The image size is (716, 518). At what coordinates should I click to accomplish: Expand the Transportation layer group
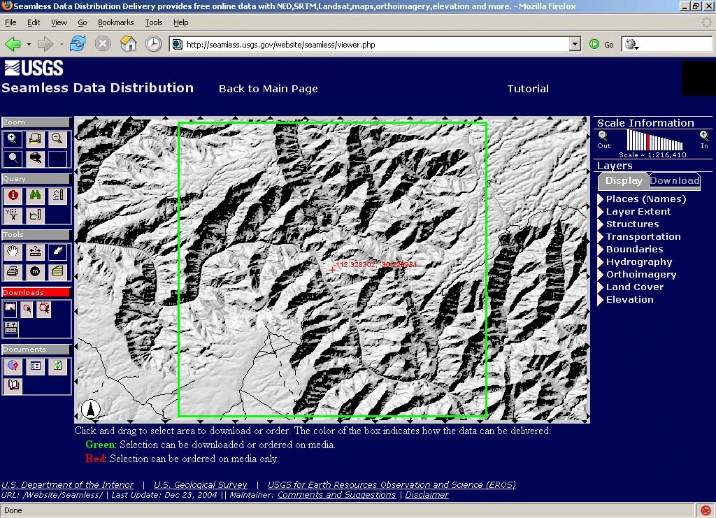click(601, 237)
